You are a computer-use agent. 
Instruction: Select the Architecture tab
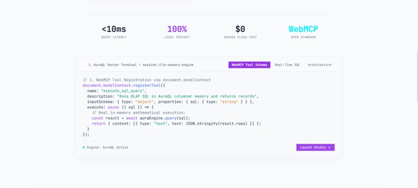319,65
